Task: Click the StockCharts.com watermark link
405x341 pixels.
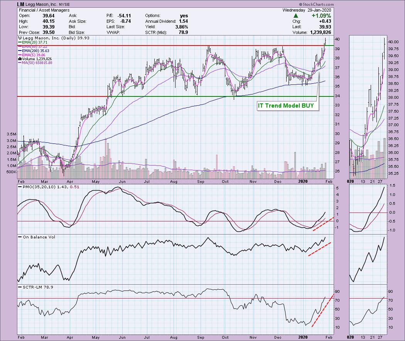Action: click(316, 4)
